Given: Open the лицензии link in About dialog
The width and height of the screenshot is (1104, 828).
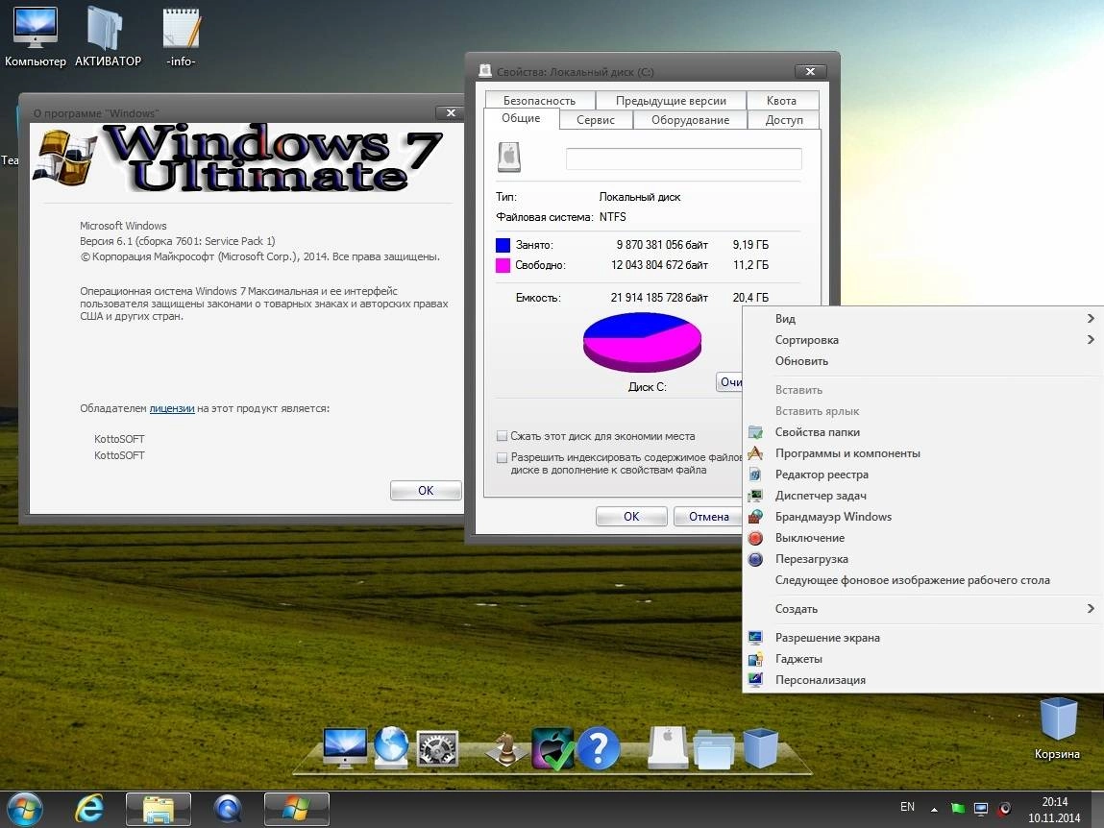Looking at the screenshot, I should pos(172,408).
